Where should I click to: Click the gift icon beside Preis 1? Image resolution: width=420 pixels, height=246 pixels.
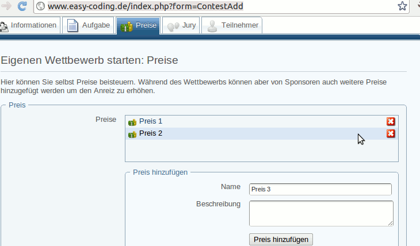click(x=132, y=122)
